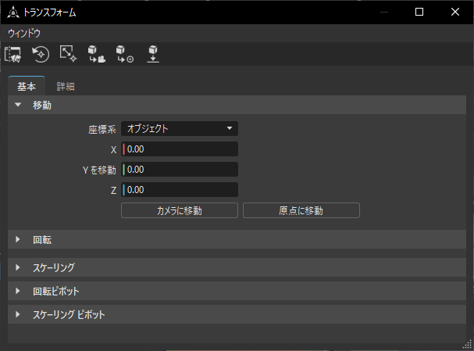The image size is (474, 351).
Task: Click the rotation pivot icon with circular arrow
Action: (x=41, y=54)
